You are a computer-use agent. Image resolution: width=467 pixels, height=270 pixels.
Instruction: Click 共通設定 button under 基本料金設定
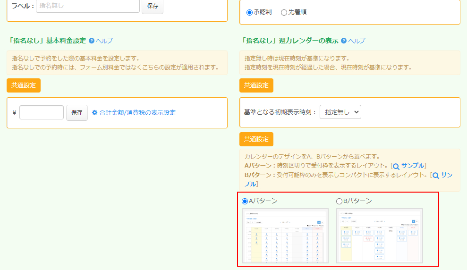point(24,85)
